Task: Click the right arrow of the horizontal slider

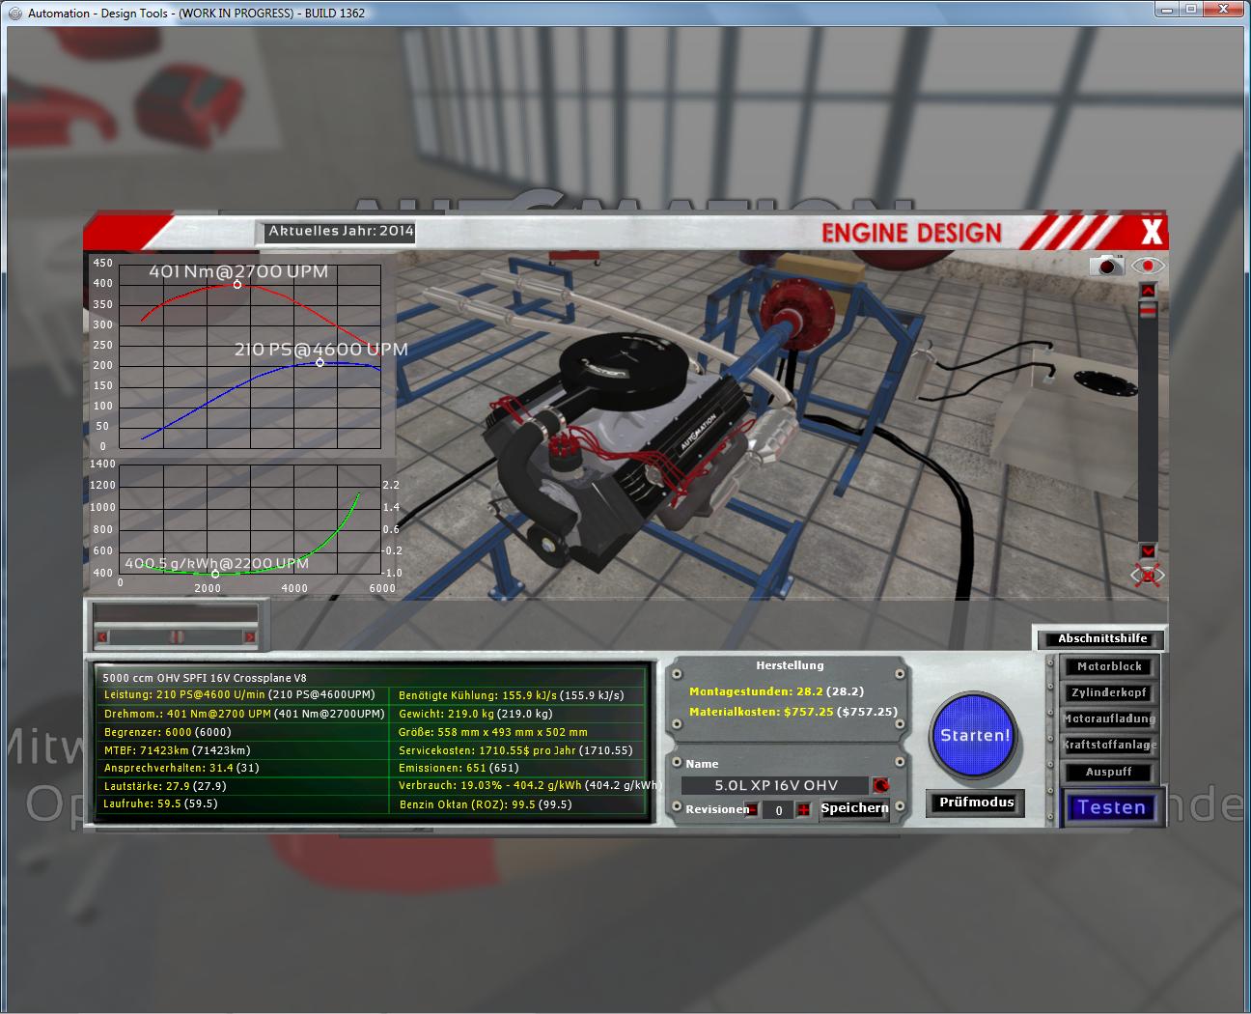Action: point(249,636)
